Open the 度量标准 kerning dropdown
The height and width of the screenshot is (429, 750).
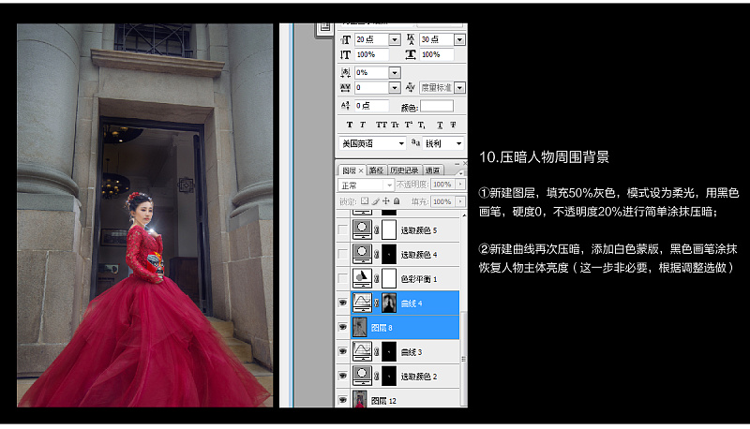[459, 88]
